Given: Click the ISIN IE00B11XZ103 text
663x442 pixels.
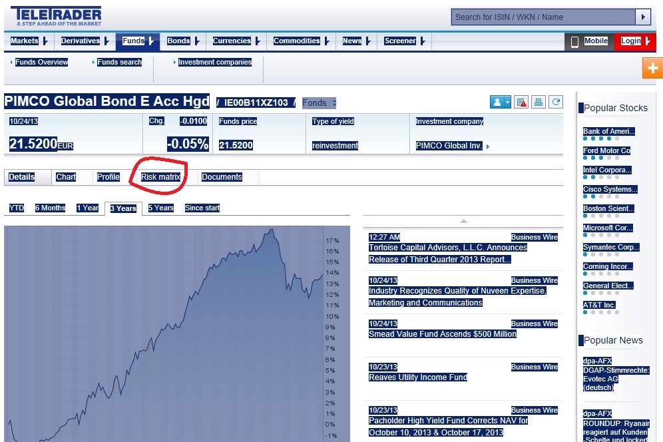Looking at the screenshot, I should coord(256,103).
